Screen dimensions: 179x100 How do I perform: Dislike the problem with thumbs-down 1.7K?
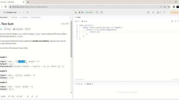11,96
